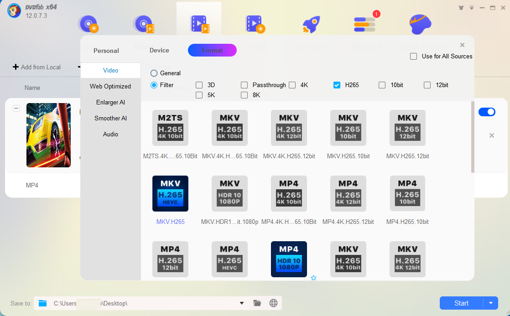The width and height of the screenshot is (510, 316).
Task: Open the DVDFab Products icon
Action: click(420, 24)
